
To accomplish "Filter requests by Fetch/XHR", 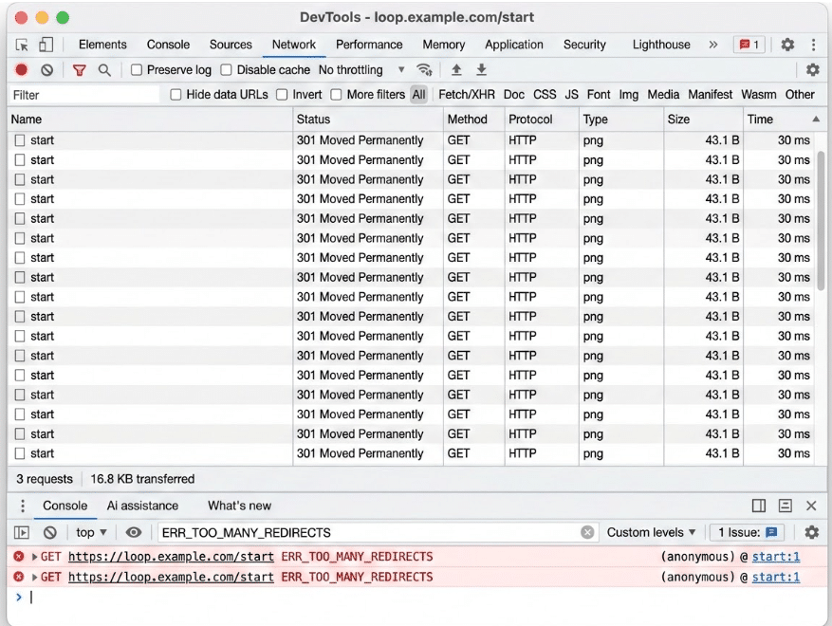I will 467,95.
